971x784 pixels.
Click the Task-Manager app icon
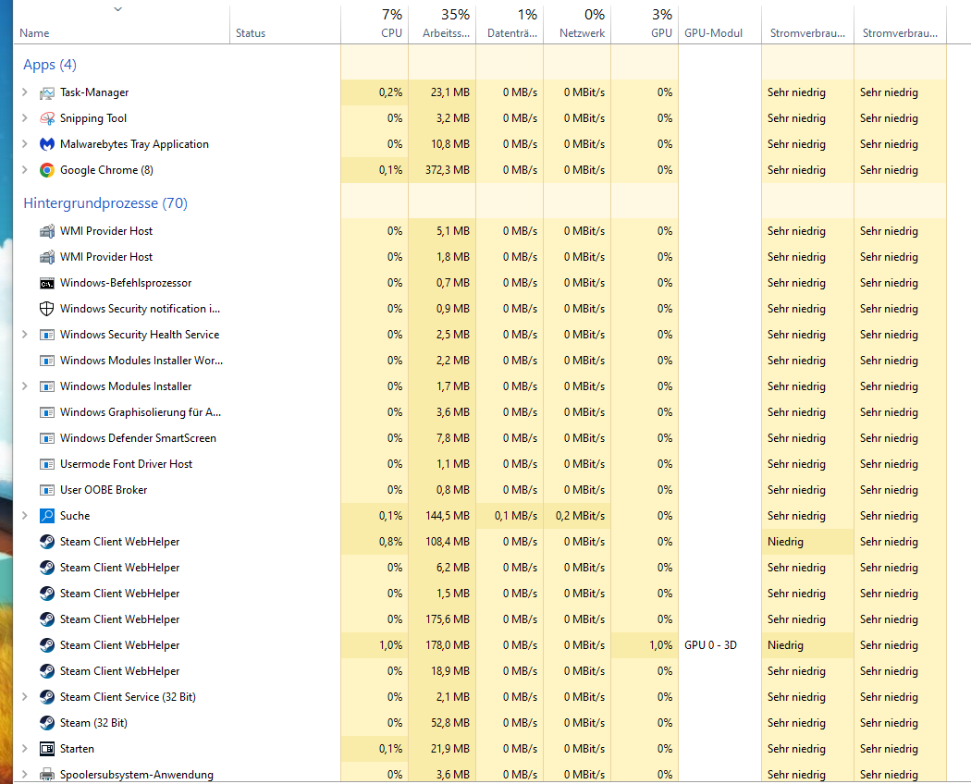tap(47, 92)
